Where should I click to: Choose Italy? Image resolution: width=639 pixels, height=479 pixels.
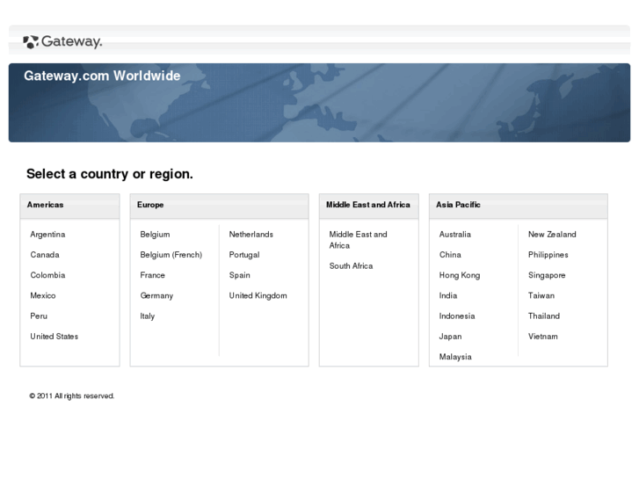(148, 316)
